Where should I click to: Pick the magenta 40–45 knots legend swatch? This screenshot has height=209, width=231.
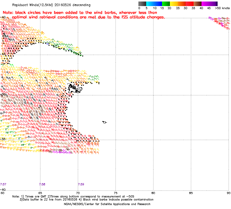[205, 4]
